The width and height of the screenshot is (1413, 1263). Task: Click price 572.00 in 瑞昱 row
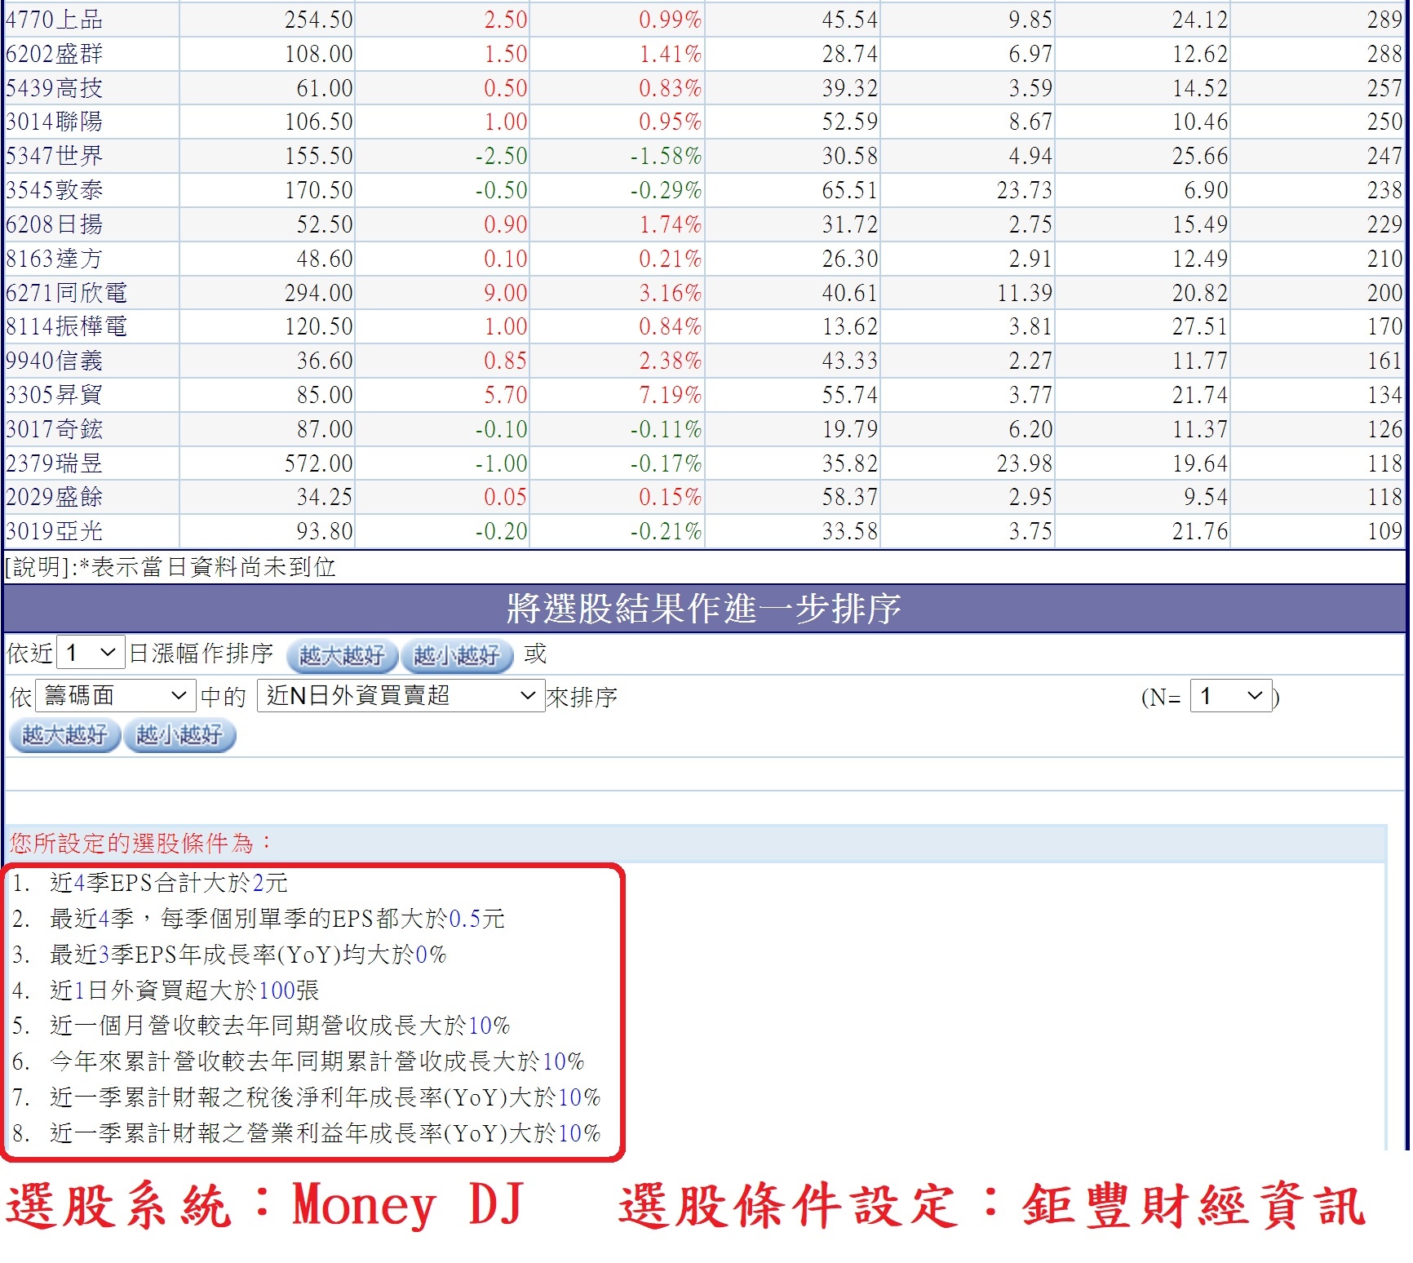click(x=319, y=463)
